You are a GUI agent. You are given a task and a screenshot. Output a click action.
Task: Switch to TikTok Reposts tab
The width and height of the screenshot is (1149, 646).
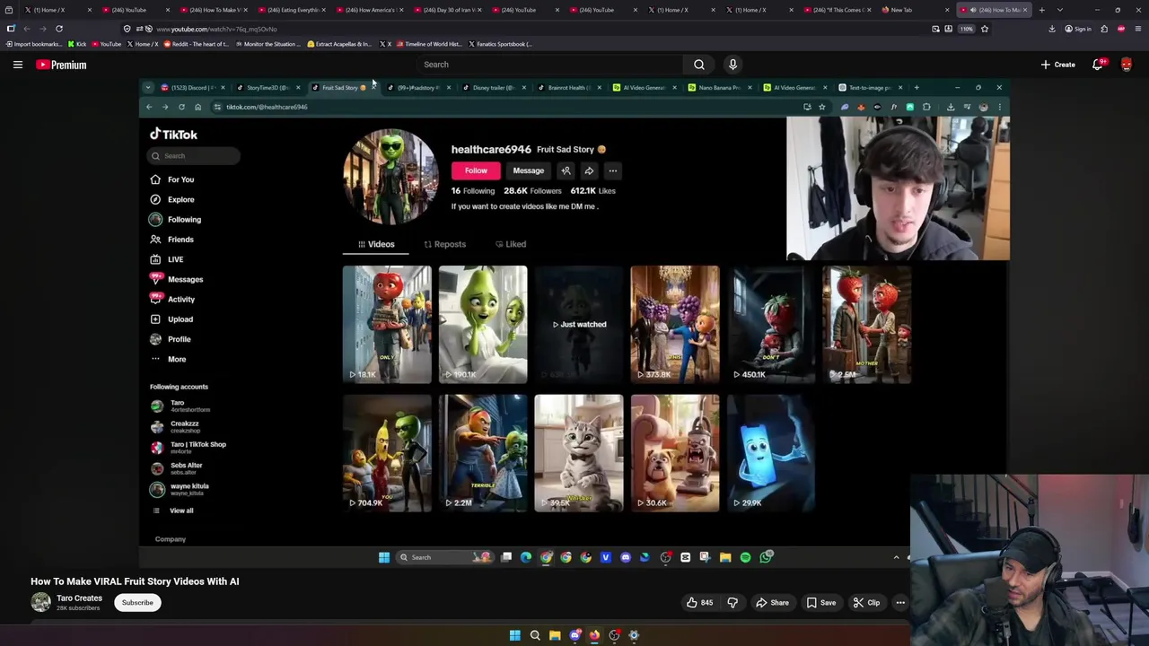(x=444, y=244)
